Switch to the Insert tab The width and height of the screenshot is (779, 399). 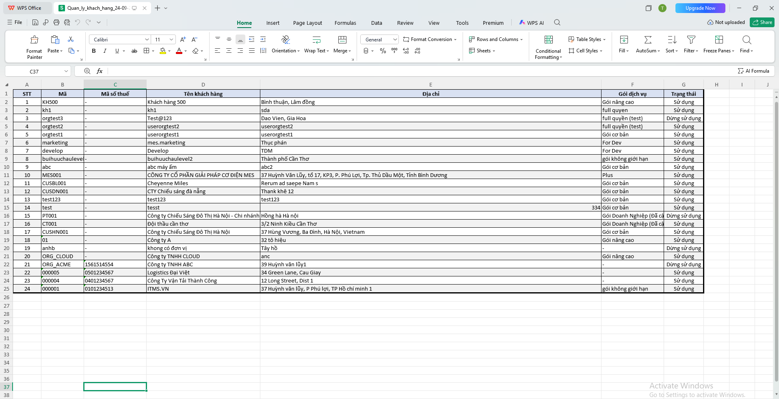point(273,23)
